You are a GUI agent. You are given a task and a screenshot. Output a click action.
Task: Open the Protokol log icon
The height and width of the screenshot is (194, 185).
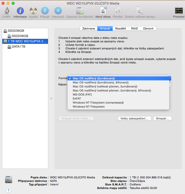[179, 11]
